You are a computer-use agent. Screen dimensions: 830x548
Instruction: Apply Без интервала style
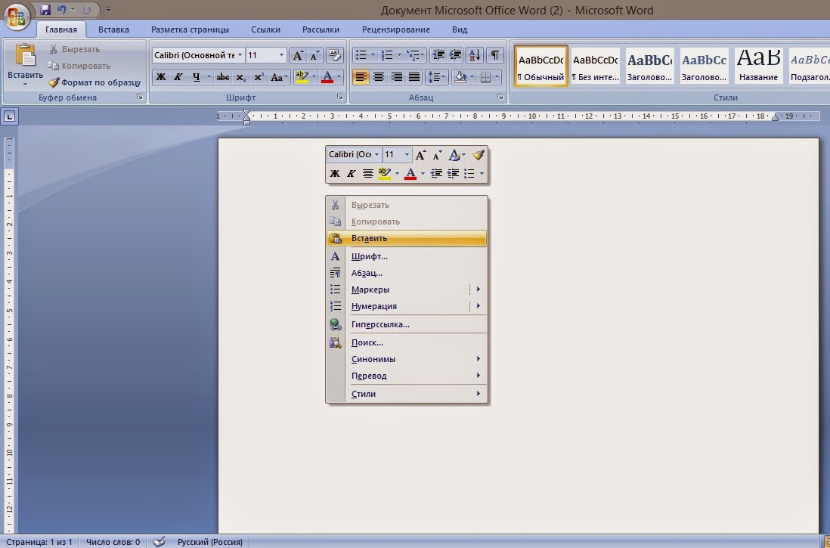coord(596,66)
